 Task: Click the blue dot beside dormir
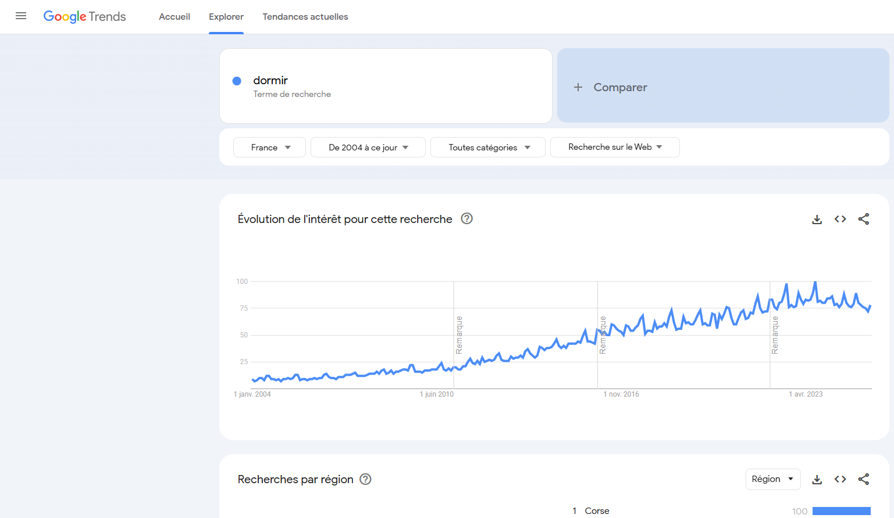click(x=237, y=81)
